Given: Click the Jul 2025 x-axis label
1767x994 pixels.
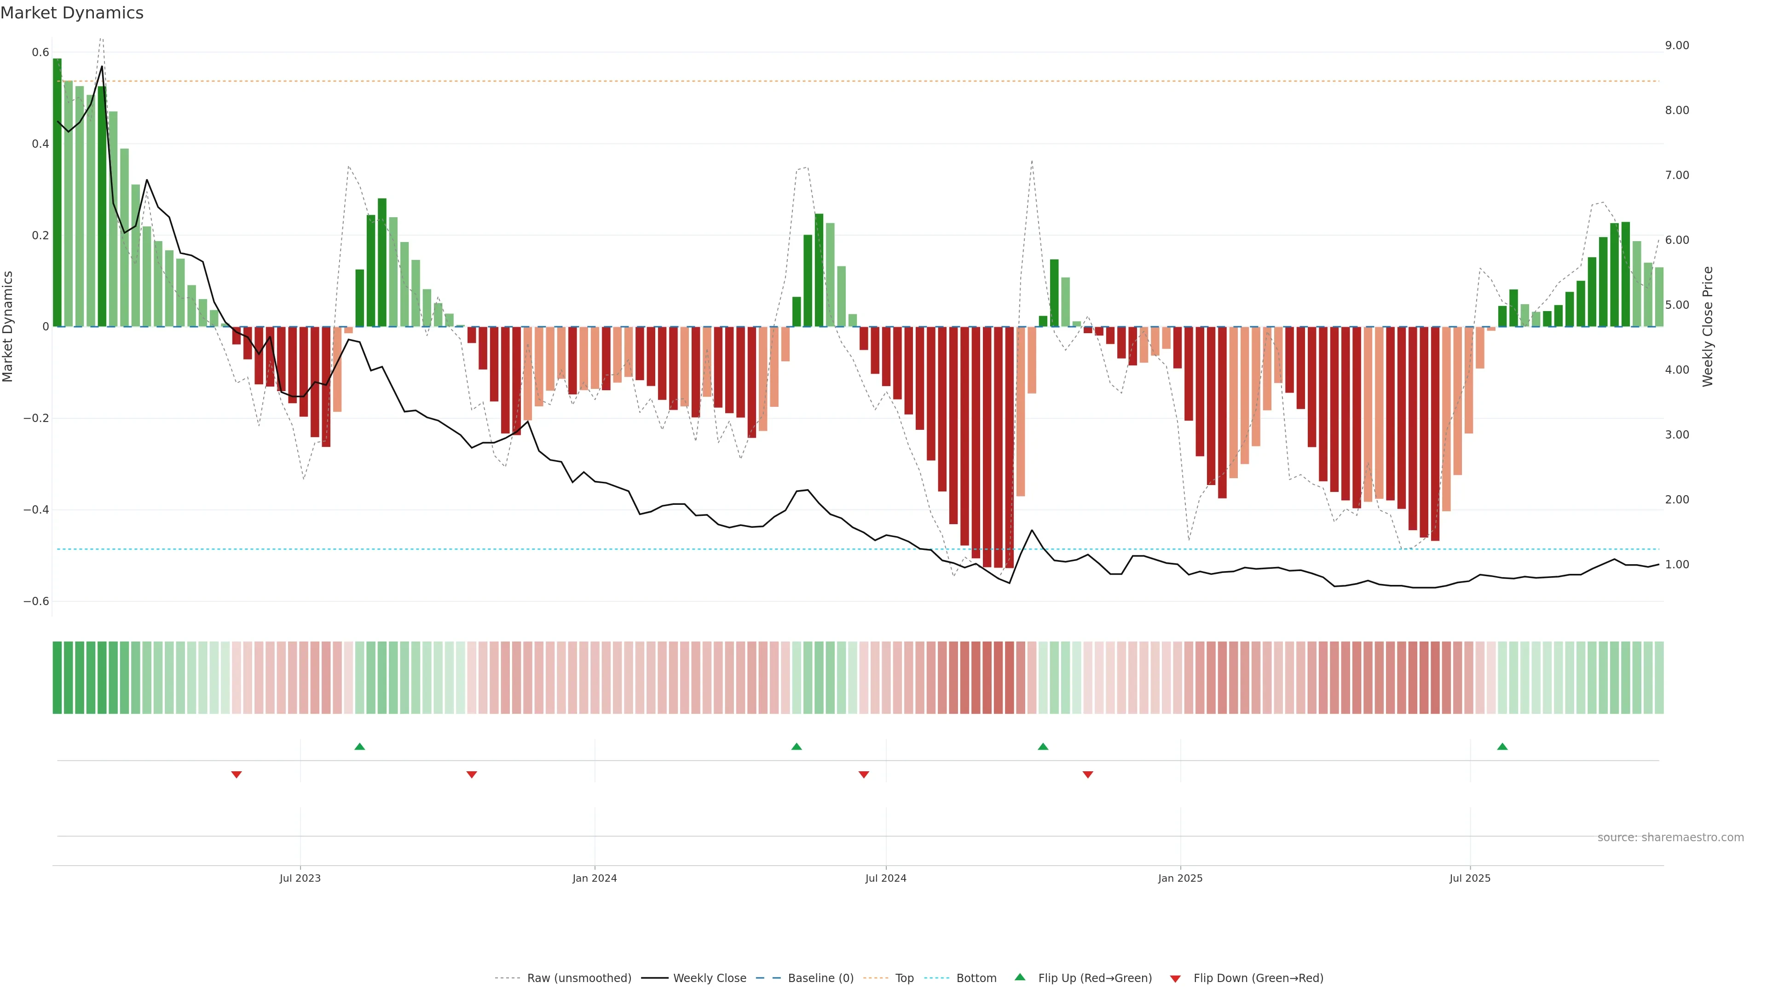Looking at the screenshot, I should (1470, 878).
